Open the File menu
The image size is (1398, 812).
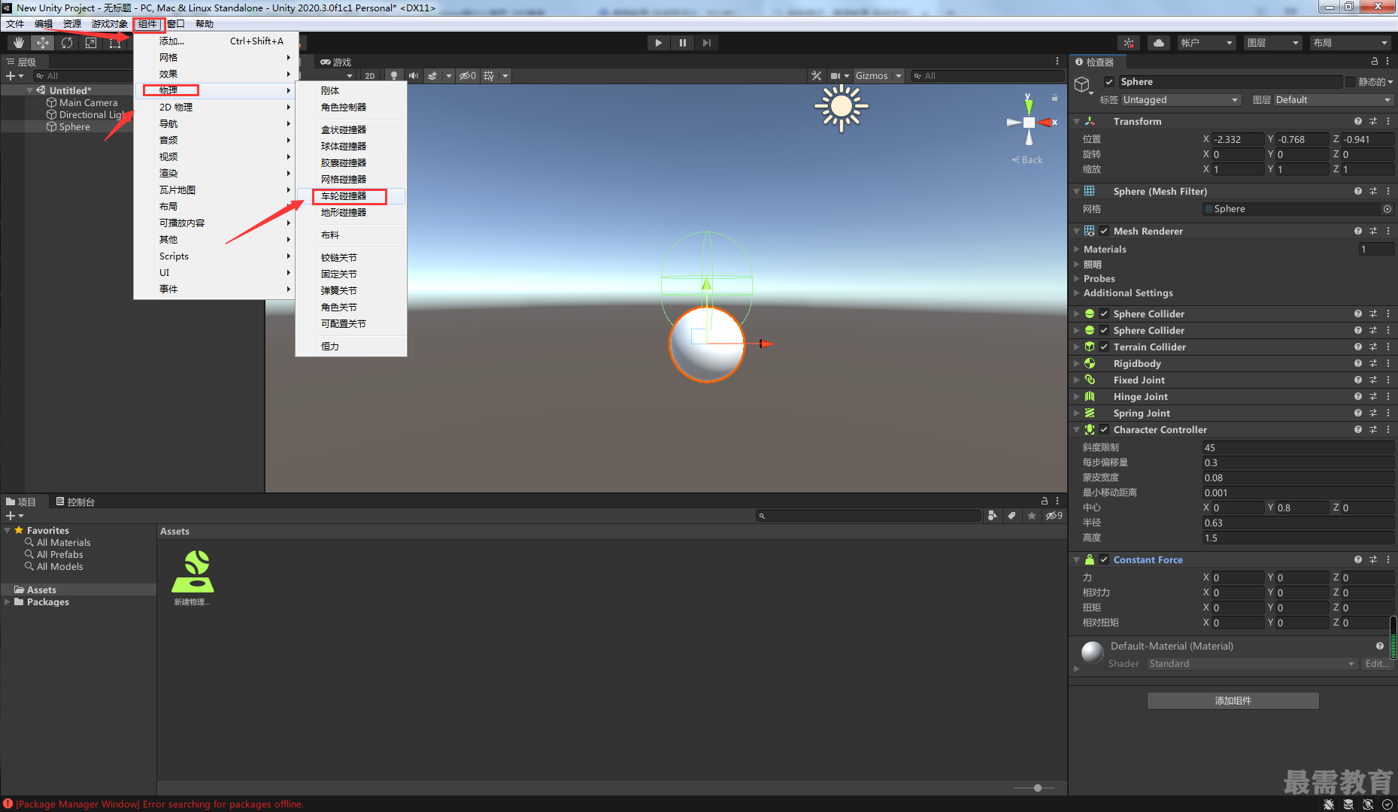(15, 24)
